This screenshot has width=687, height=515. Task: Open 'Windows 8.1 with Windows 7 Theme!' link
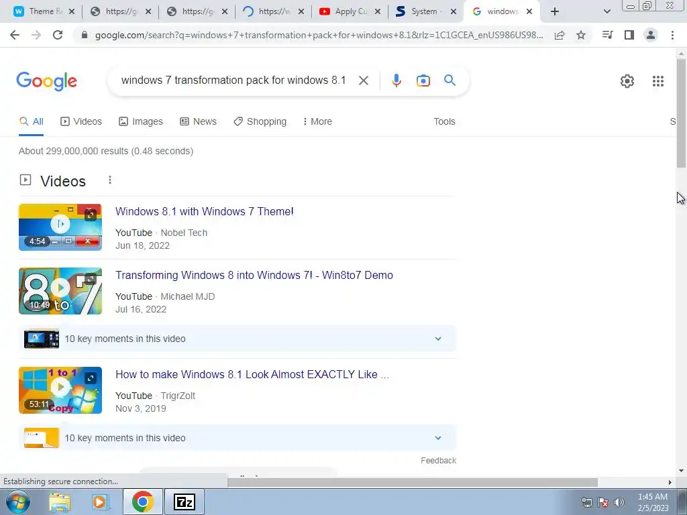tap(204, 211)
